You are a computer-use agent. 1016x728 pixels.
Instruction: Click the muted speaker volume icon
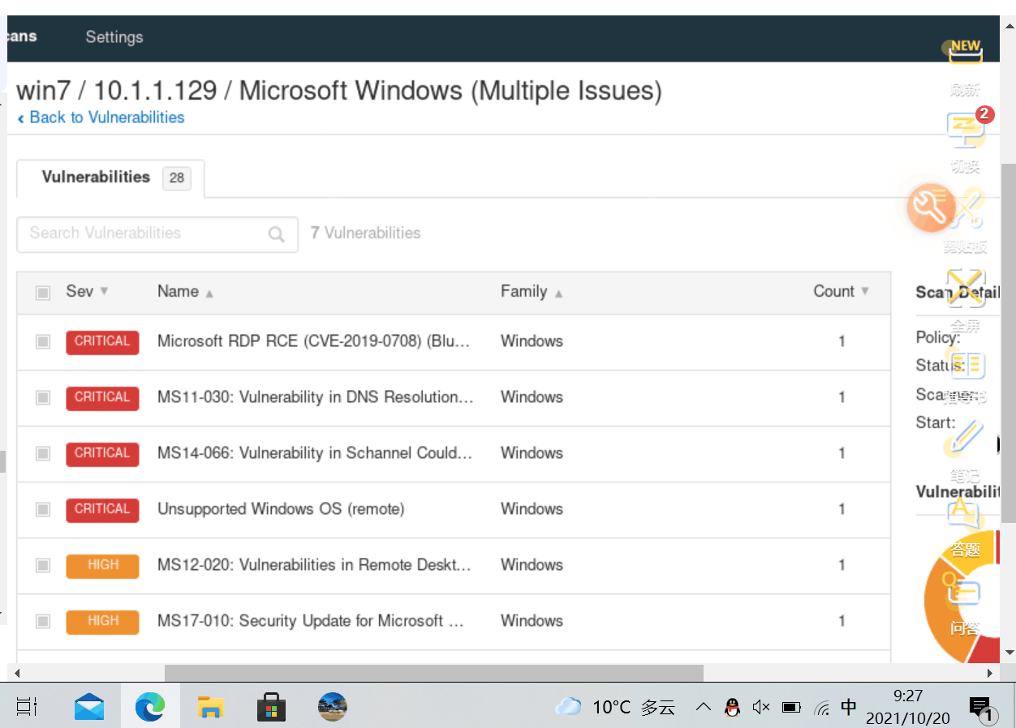coord(761,707)
